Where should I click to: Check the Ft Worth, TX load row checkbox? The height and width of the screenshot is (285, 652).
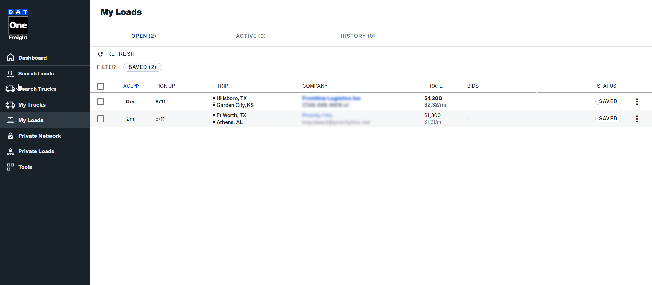tap(100, 119)
